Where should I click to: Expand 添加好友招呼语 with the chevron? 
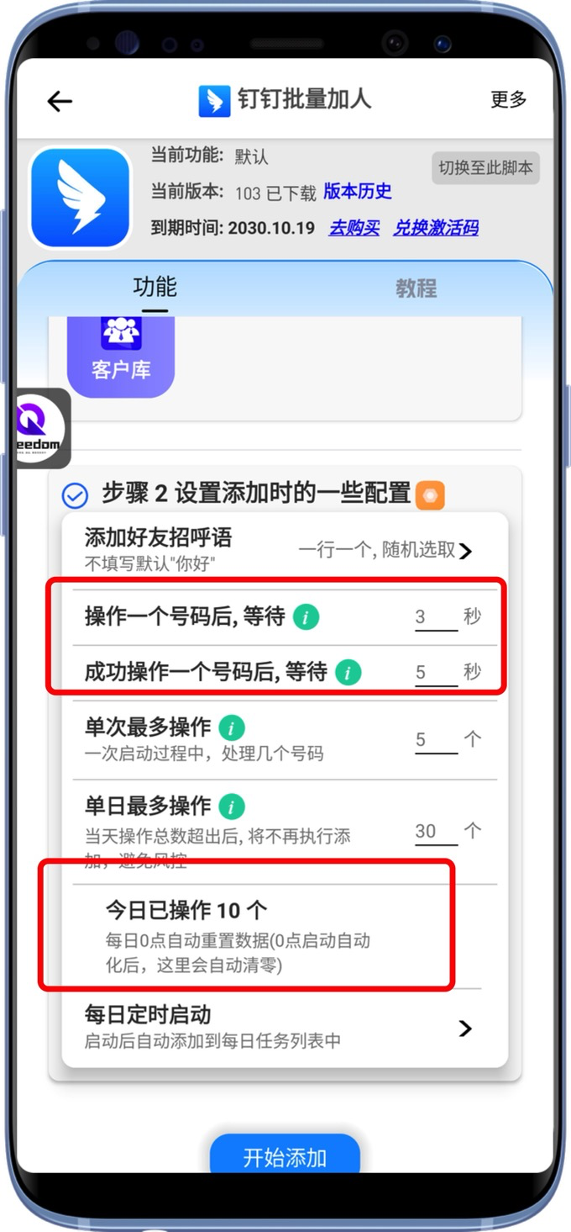(x=466, y=551)
